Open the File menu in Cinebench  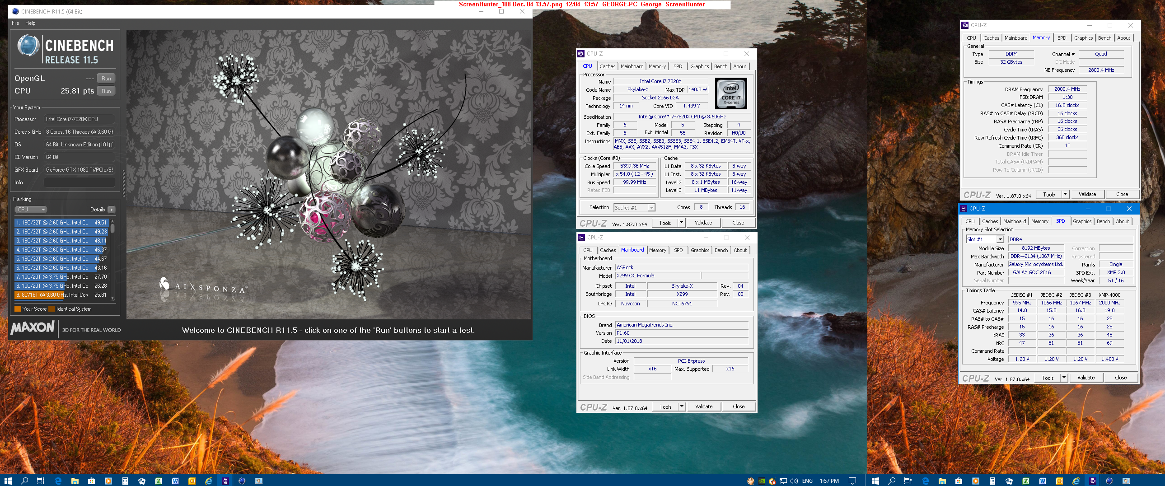coord(15,23)
